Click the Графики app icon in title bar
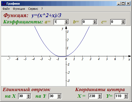Screen dimensions: 132x102 click(4, 4)
